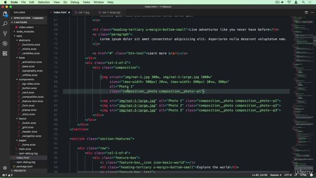Open the Debug view in activity bar
This screenshot has width=316, height=178.
coord(5,44)
